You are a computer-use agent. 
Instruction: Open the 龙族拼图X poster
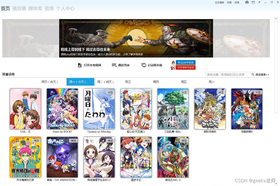tap(247, 109)
